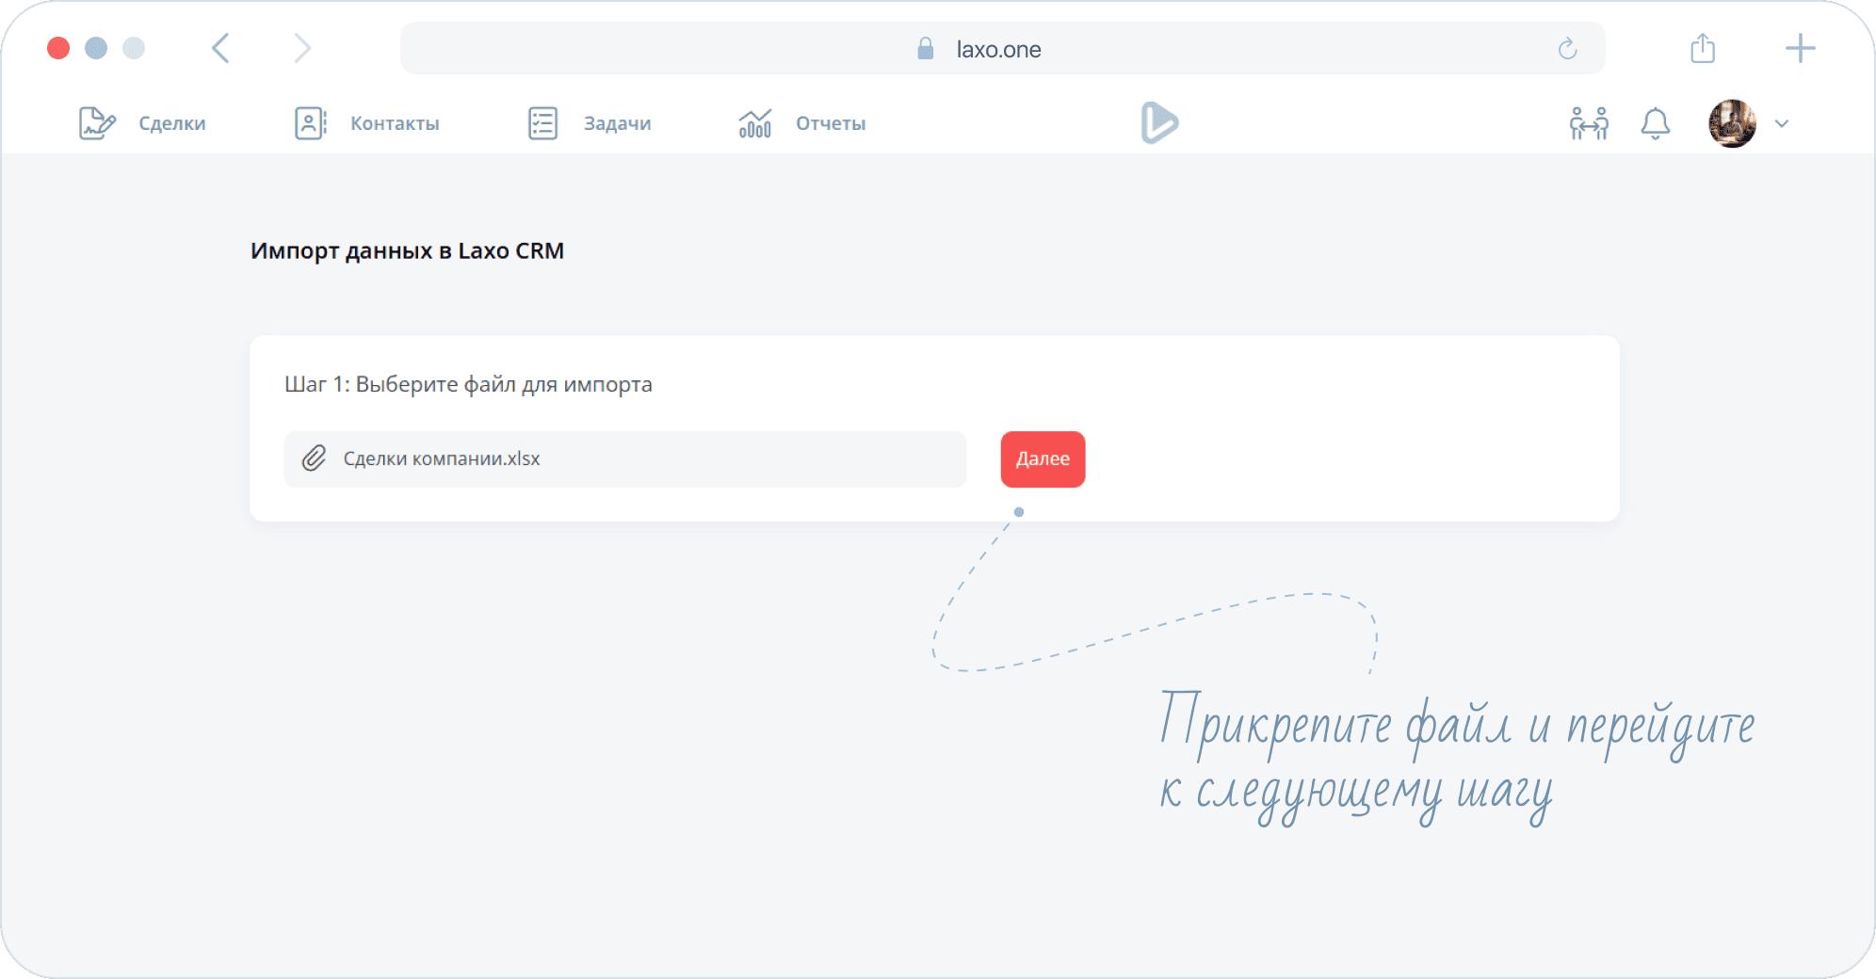Close window with red traffic light
This screenshot has height=979, width=1876.
pos(58,48)
